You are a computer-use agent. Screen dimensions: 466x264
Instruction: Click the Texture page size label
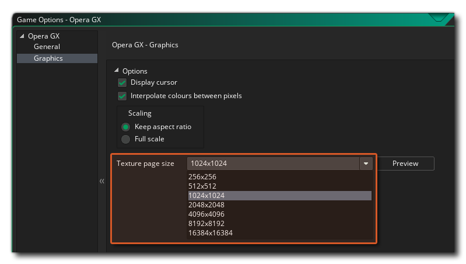click(145, 164)
